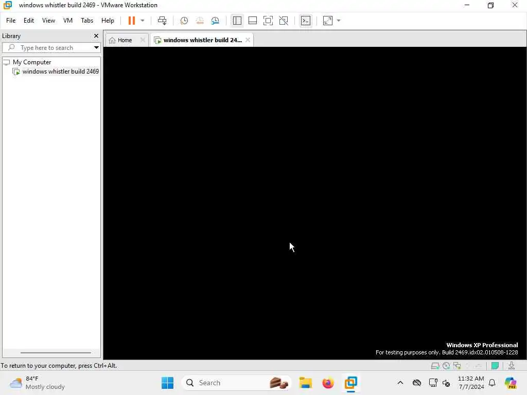Toggle the console view toolbar button
This screenshot has width=527, height=395.
tap(306, 21)
